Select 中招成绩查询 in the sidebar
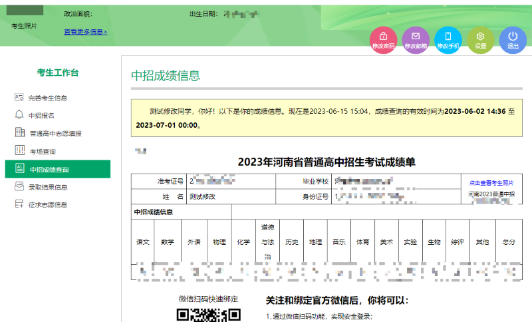Viewport: 532px width, 322px height. coord(58,169)
